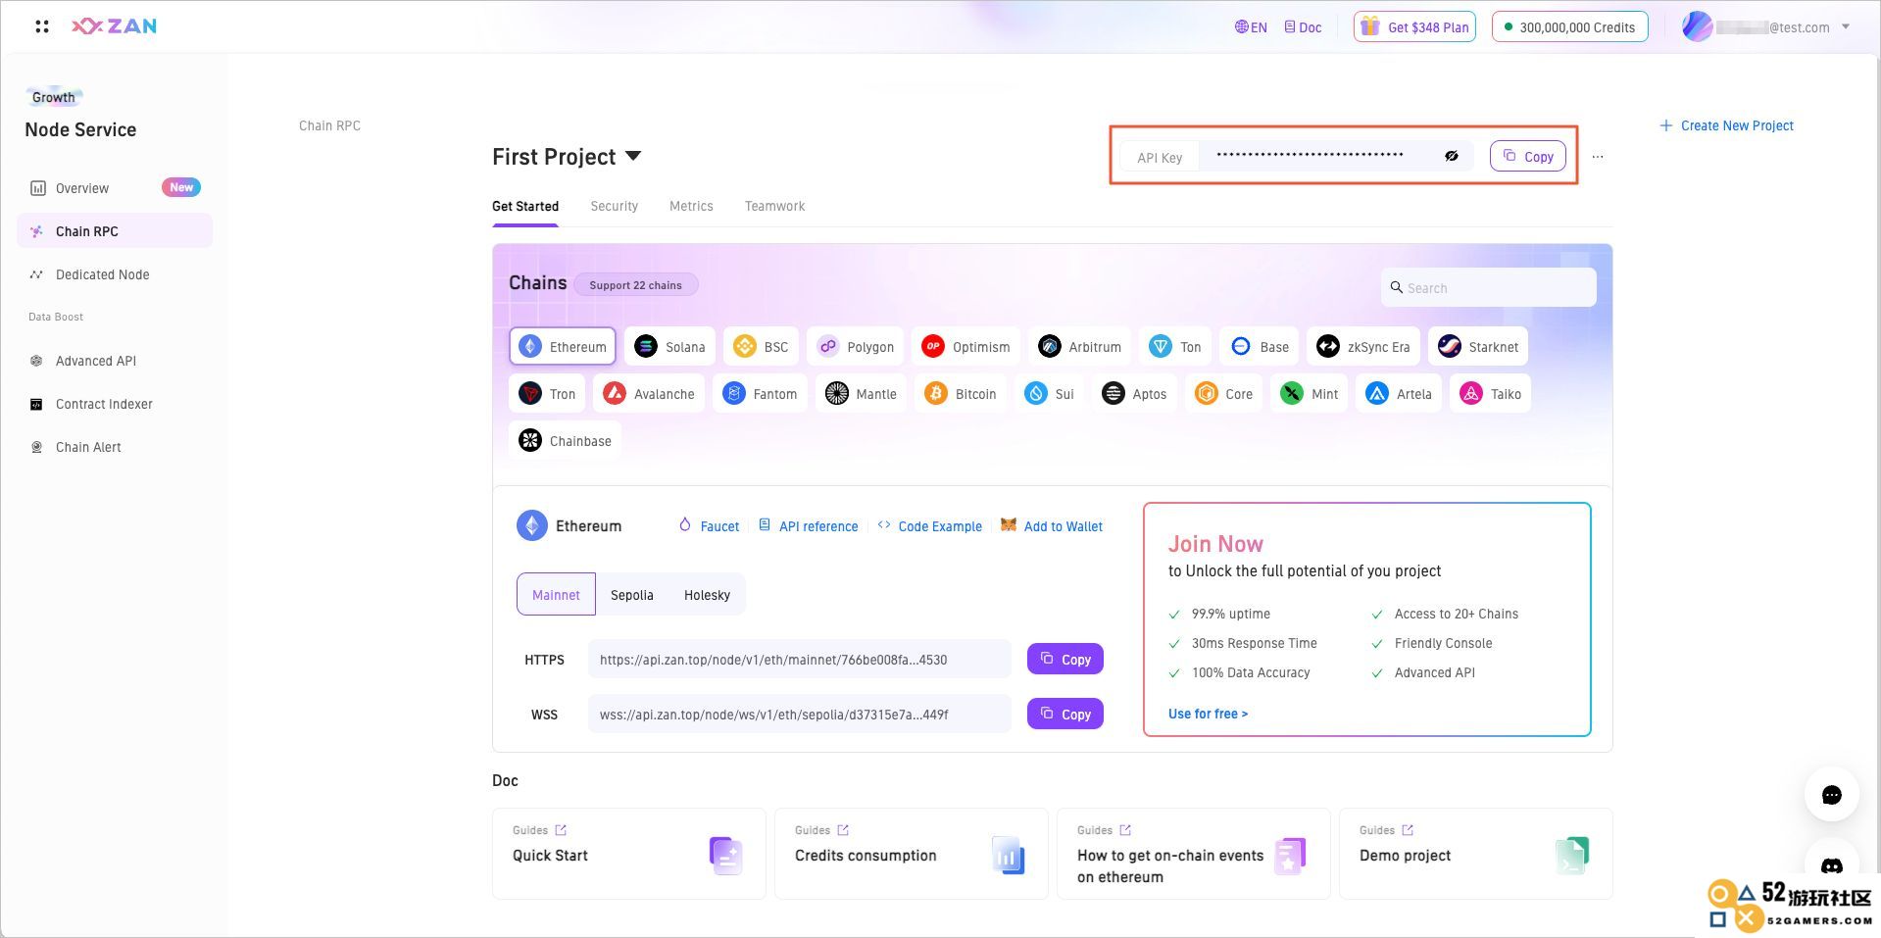Switch to Security tab
The height and width of the screenshot is (938, 1881).
coord(614,206)
